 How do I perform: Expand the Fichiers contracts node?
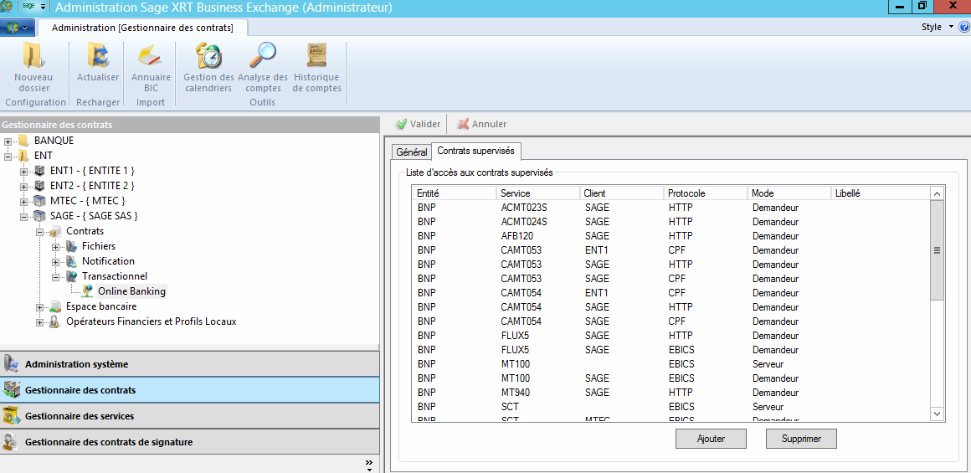pos(56,246)
